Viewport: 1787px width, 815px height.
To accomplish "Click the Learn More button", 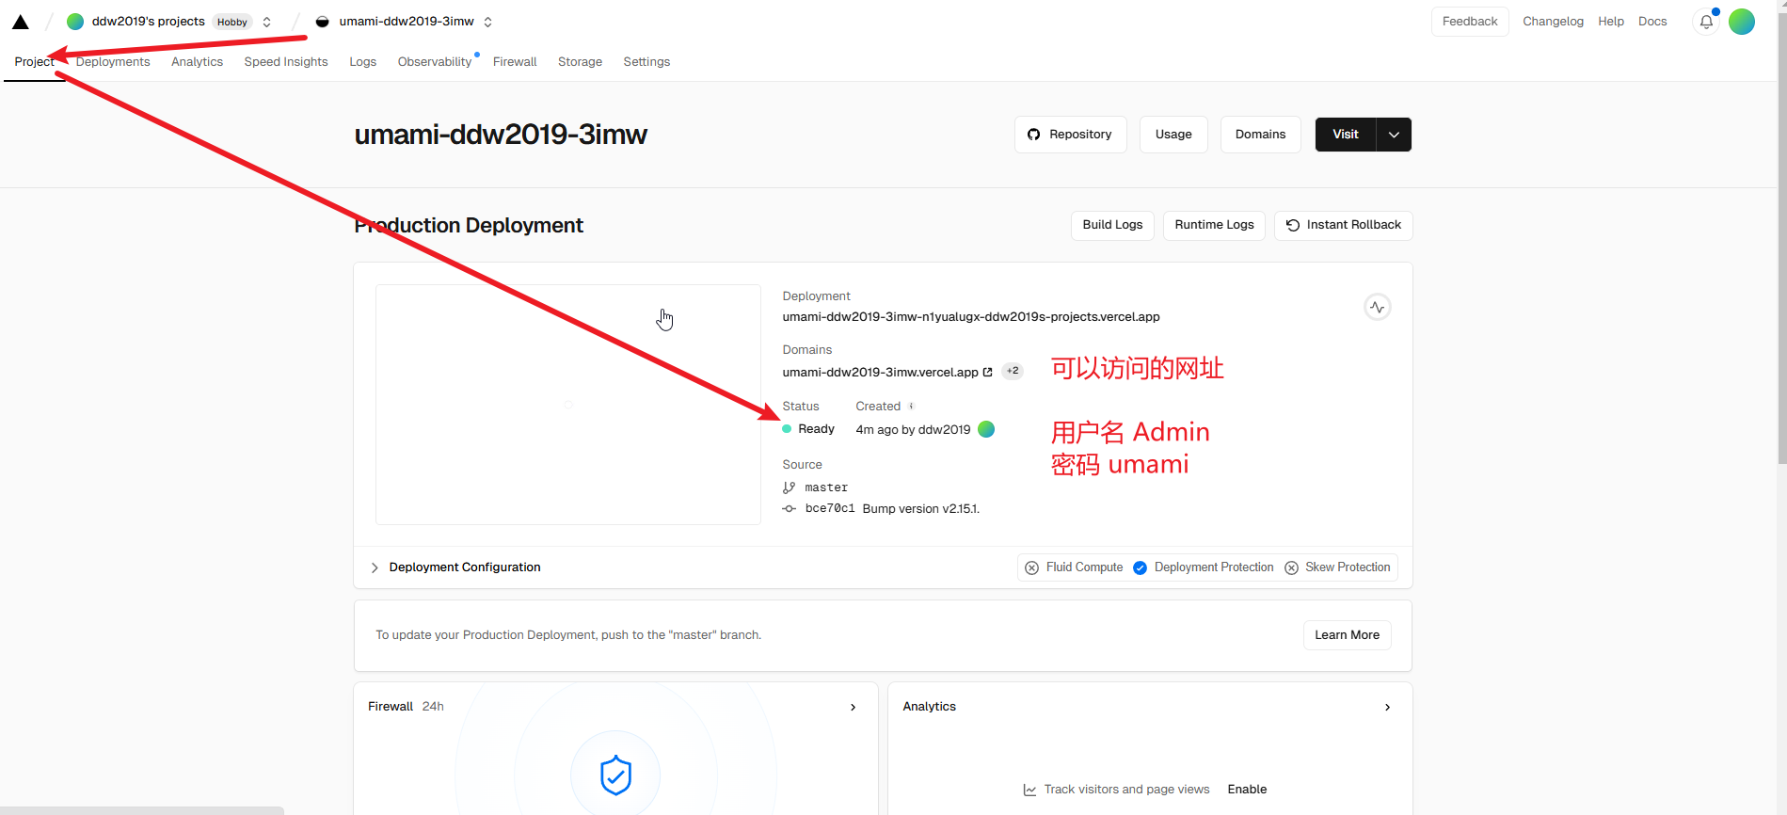I will pos(1347,635).
